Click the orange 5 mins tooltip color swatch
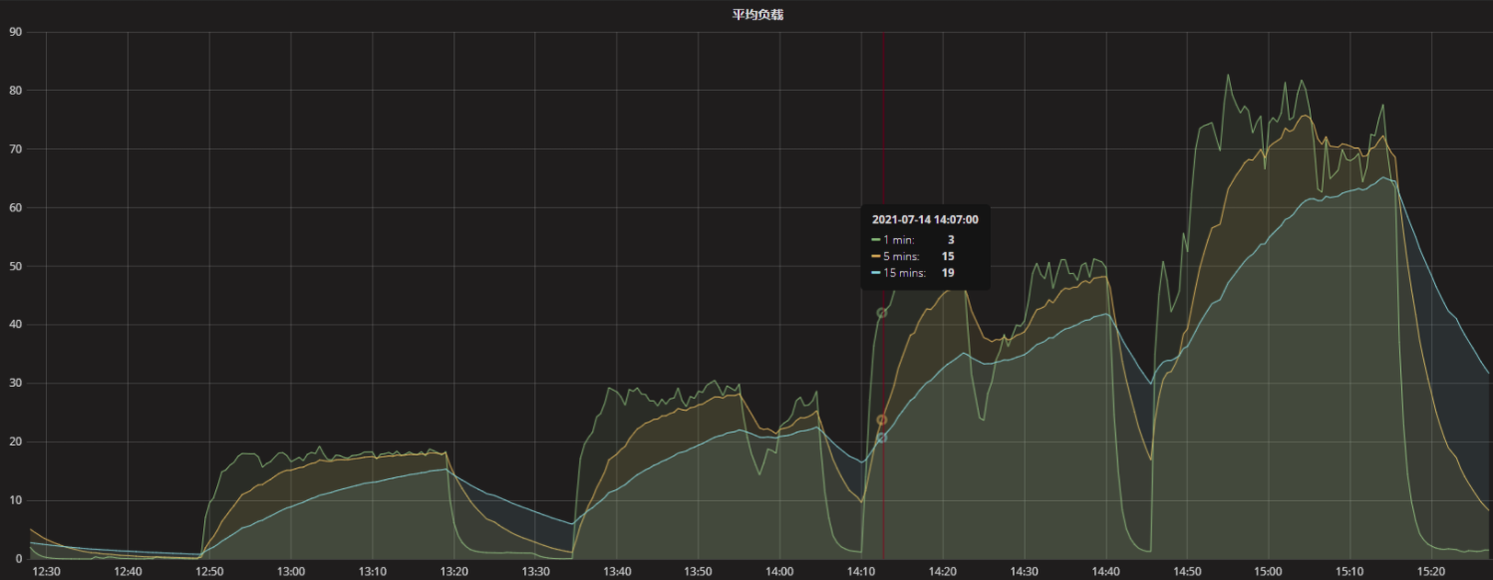1493x580 pixels. (x=875, y=256)
